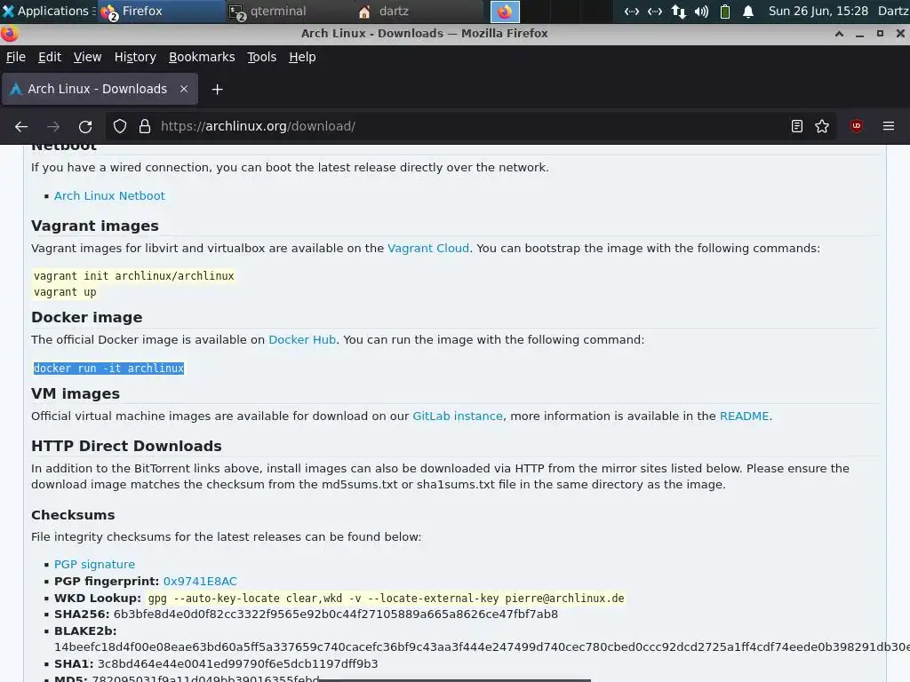Image resolution: width=910 pixels, height=682 pixels.
Task: Open the PGP signature link
Action: (94, 564)
